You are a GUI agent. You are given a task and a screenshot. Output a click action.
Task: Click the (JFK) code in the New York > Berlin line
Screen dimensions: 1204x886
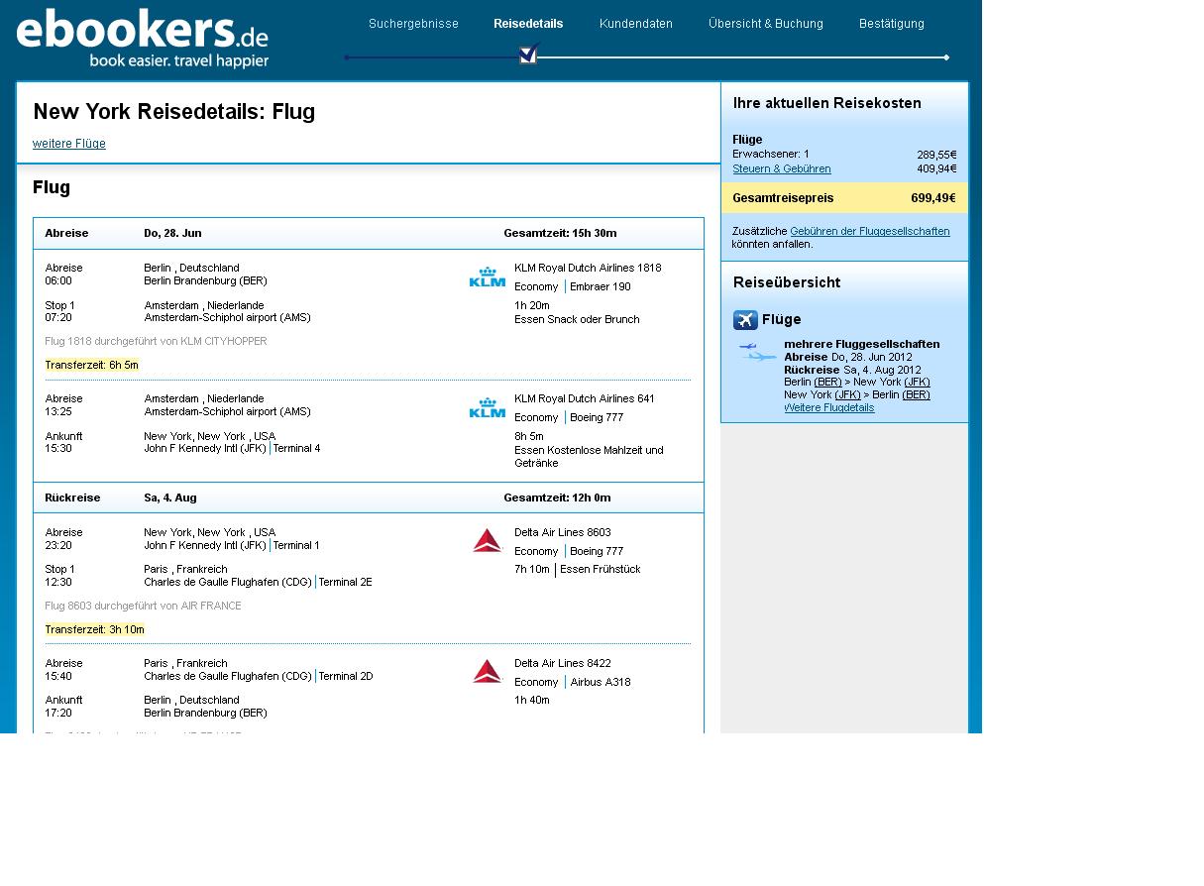click(x=847, y=394)
